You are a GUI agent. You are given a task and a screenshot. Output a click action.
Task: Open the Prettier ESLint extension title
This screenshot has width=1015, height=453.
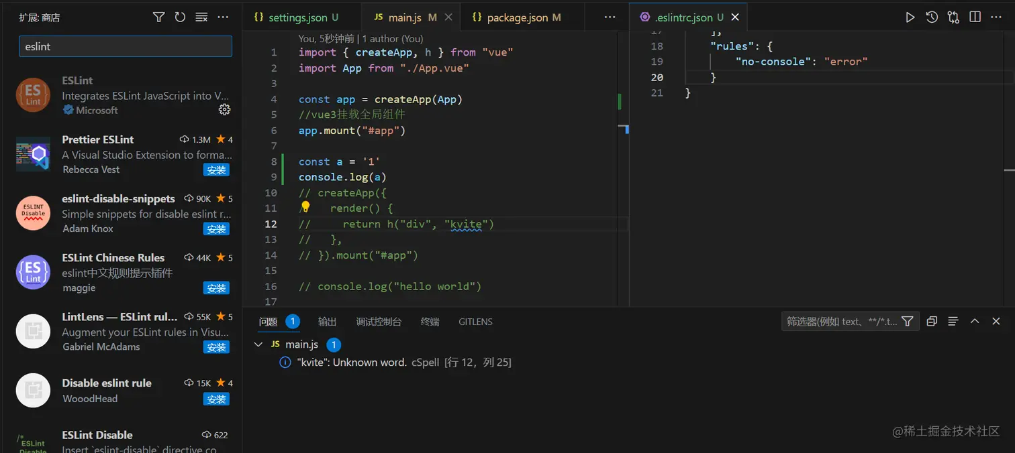(x=98, y=139)
